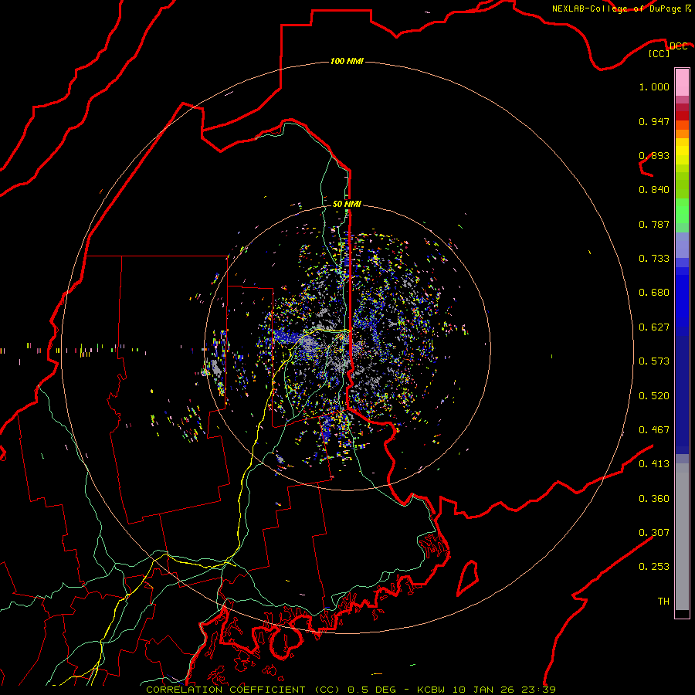
Task: Pick the orange segment of color bar
Action: [682, 130]
